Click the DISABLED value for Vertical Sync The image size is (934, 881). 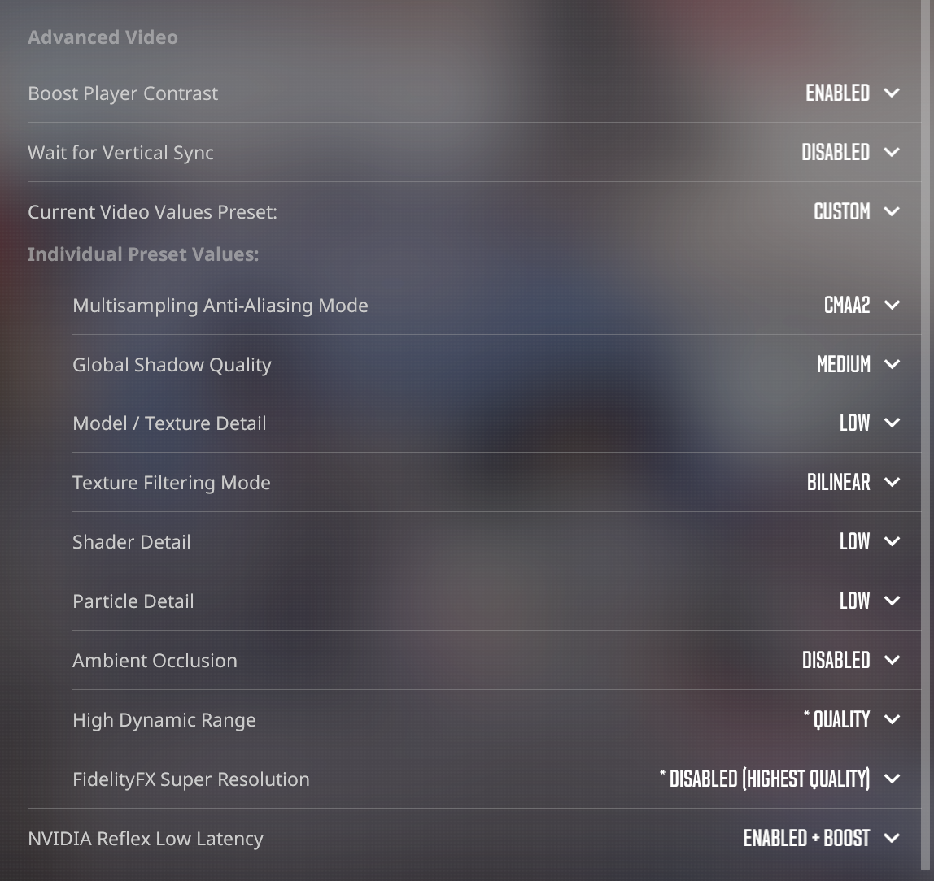pyautogui.click(x=836, y=153)
